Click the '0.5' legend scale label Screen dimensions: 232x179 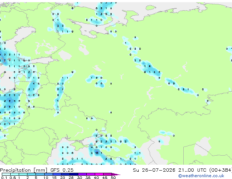(x=13, y=178)
